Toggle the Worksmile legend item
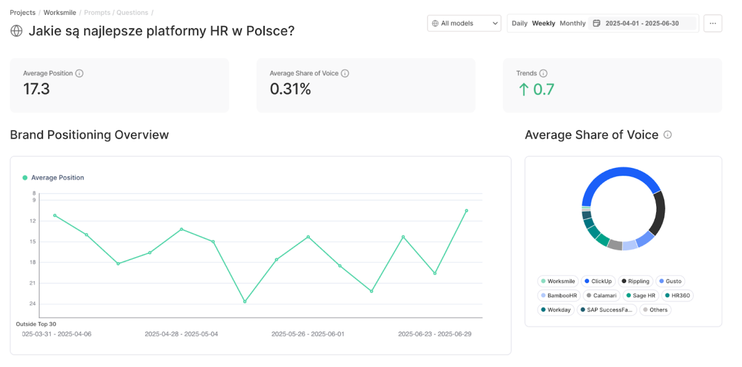 [x=557, y=281]
